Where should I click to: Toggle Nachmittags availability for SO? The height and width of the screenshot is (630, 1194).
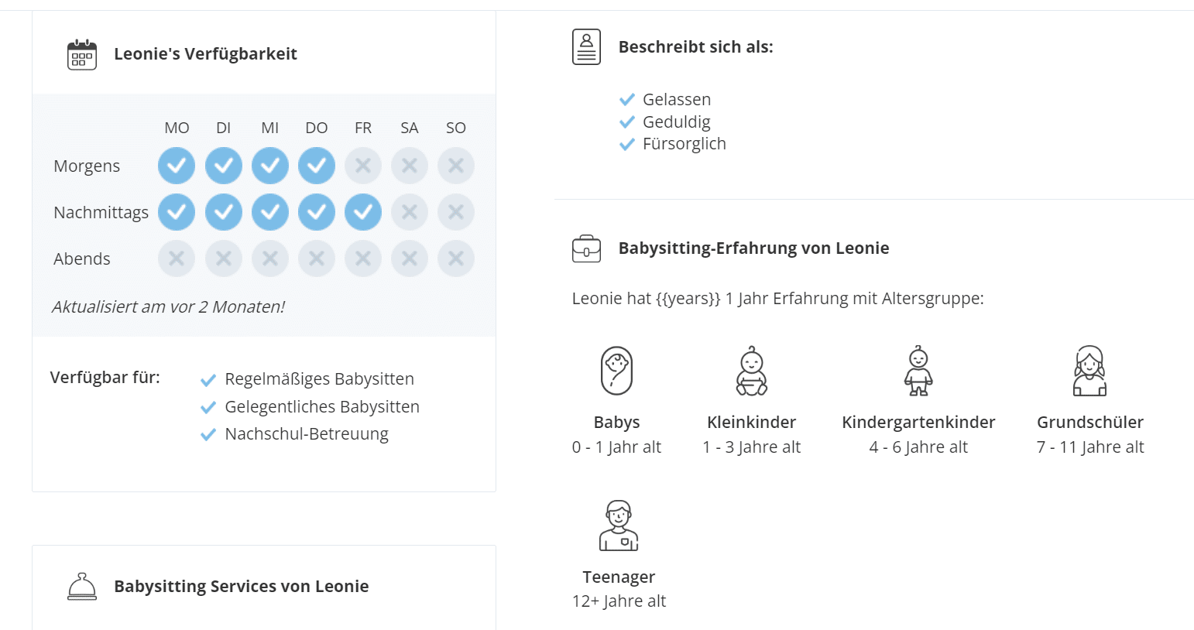coord(456,212)
